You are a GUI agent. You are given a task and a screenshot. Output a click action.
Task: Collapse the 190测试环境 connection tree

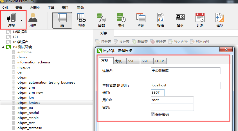coord(3,47)
